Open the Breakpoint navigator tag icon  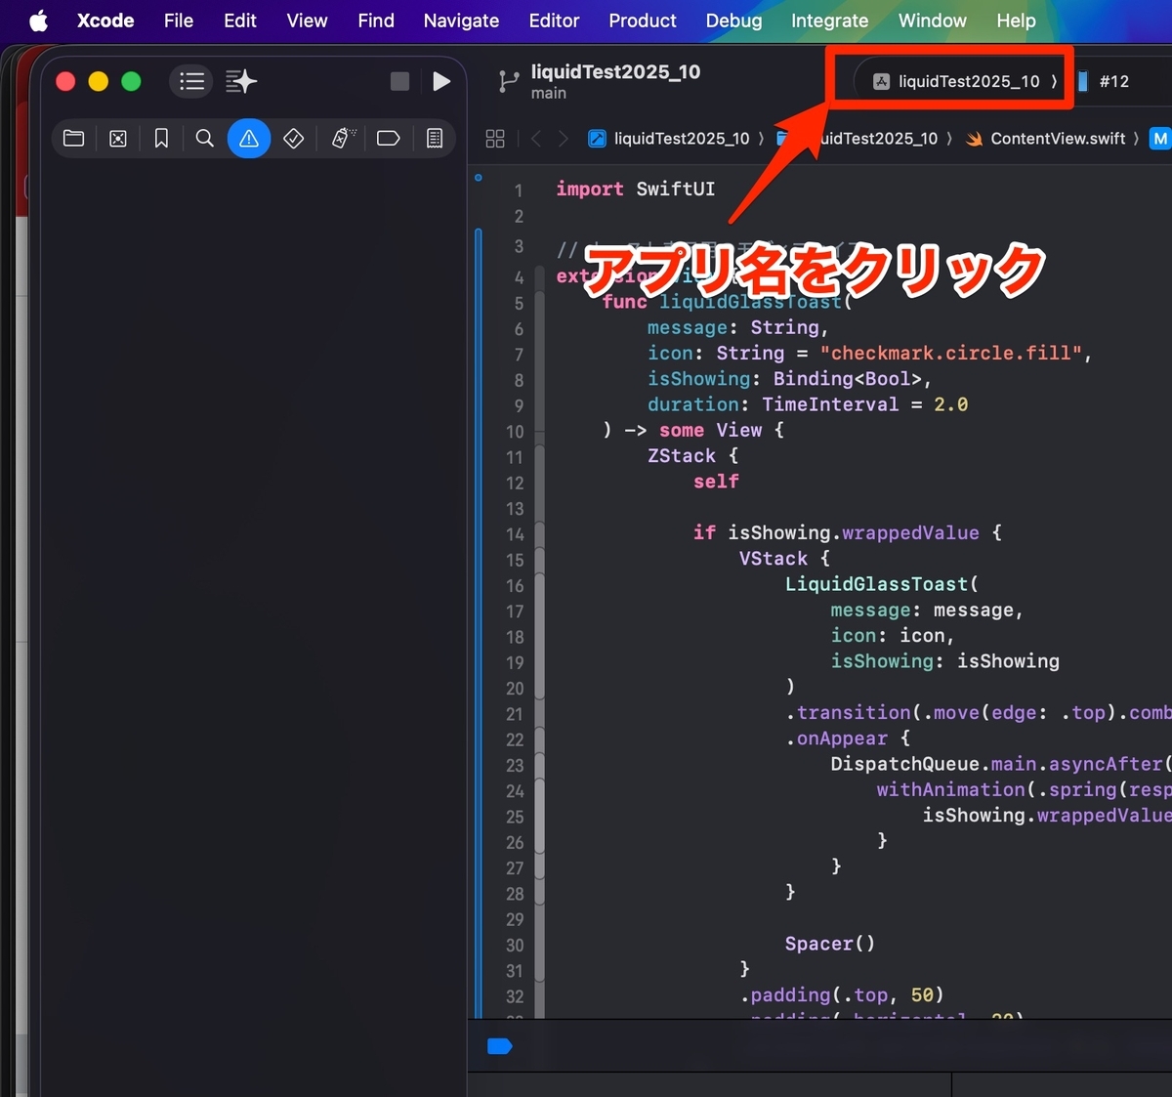388,139
